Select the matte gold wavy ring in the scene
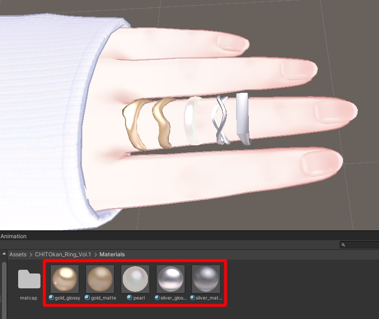Screen dimensions: 379x319 coord(164,123)
